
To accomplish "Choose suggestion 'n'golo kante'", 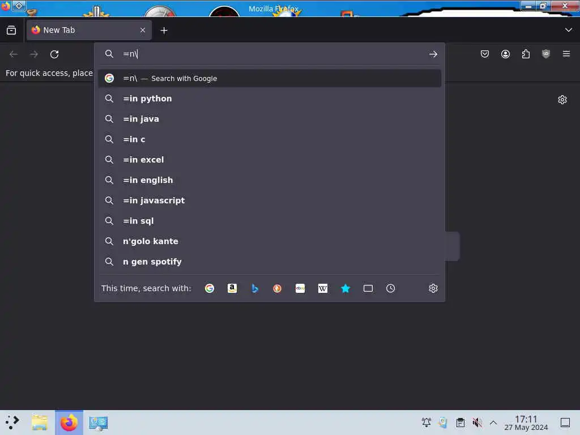I will (x=270, y=241).
